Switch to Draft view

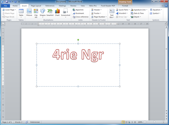point(135,122)
